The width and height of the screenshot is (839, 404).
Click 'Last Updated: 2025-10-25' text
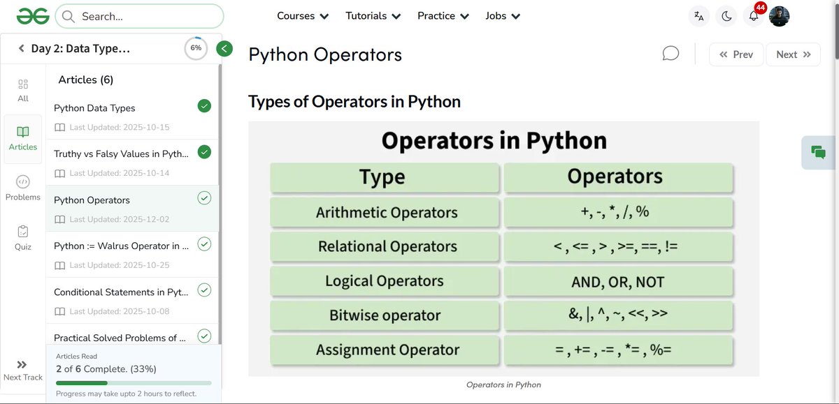[120, 266]
